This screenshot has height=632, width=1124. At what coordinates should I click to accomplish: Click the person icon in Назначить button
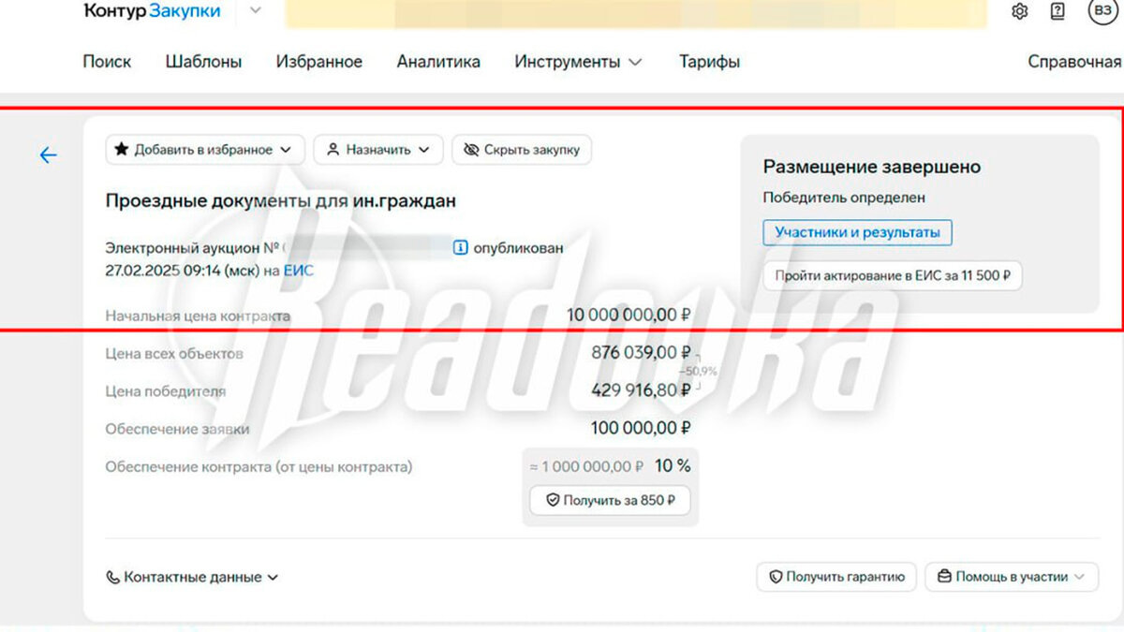click(332, 150)
